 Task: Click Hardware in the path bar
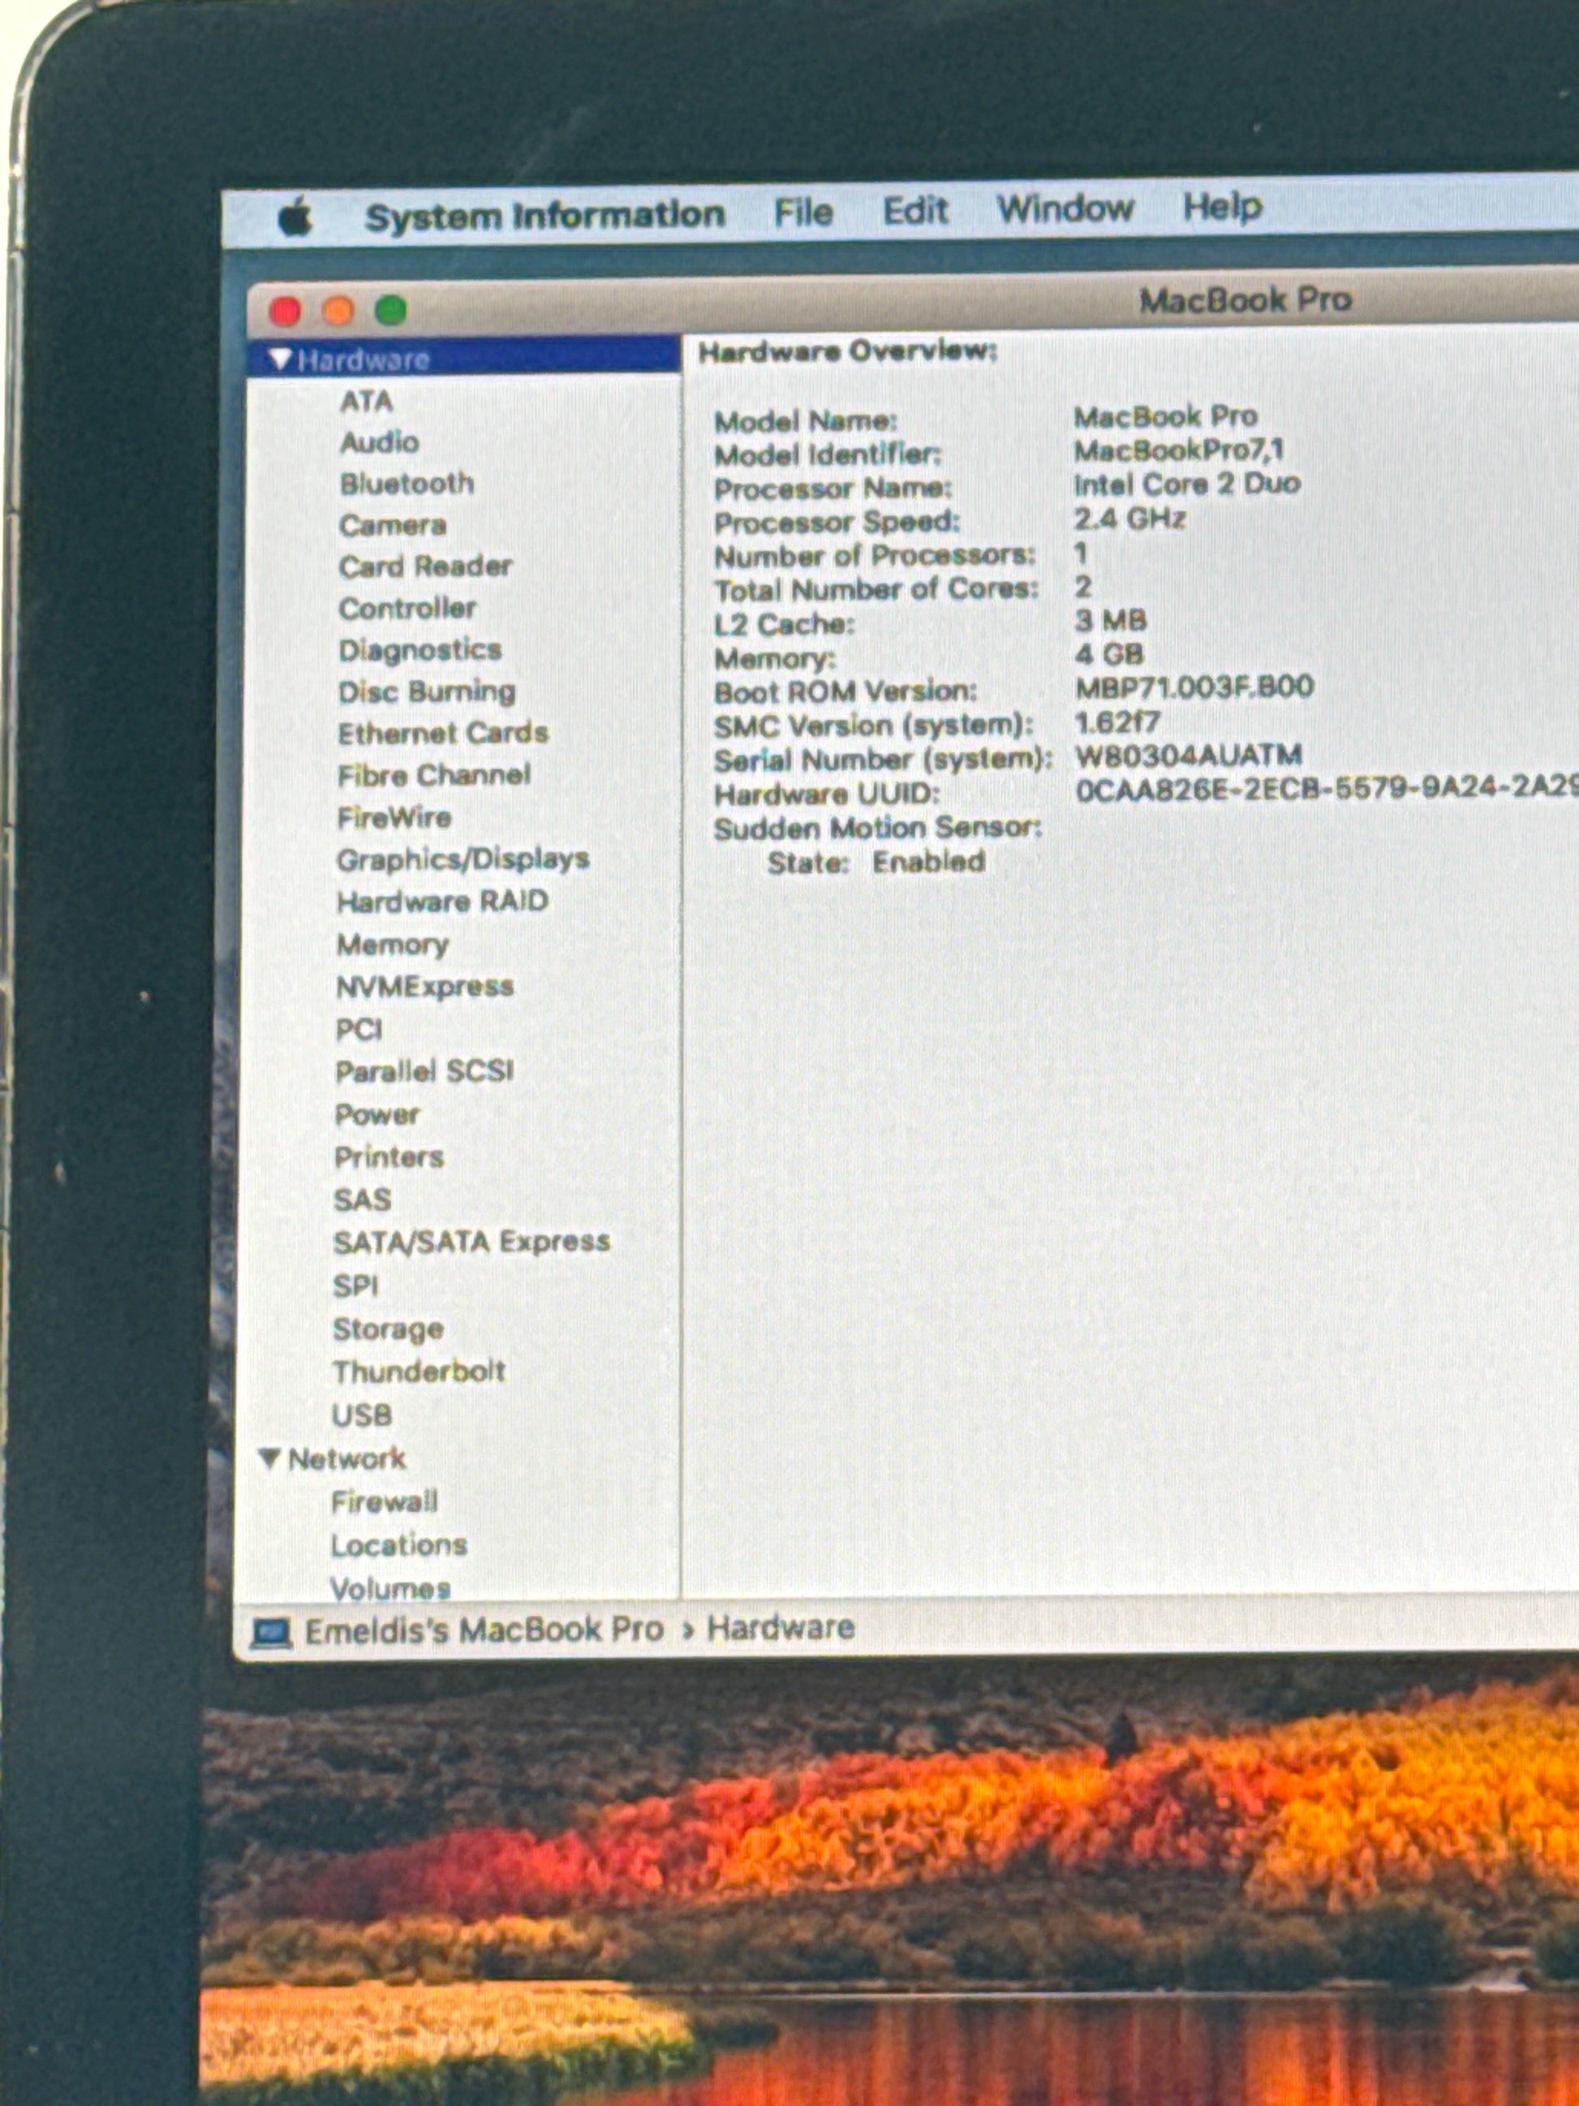pyautogui.click(x=781, y=1627)
